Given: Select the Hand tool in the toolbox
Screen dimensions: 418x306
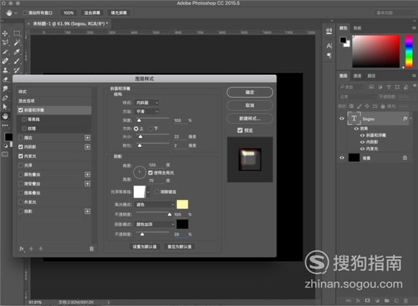Looking at the screenshot, I should (x=5, y=116).
